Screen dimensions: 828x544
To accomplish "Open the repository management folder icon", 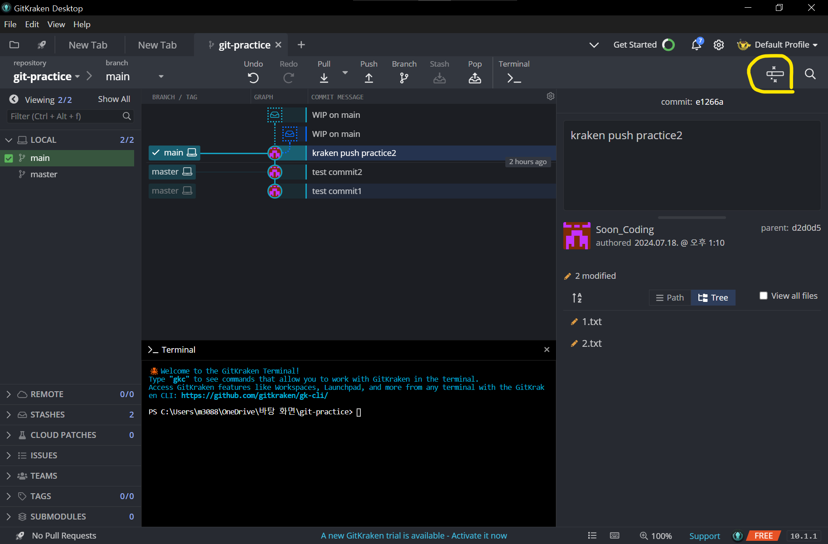I will click(15, 45).
